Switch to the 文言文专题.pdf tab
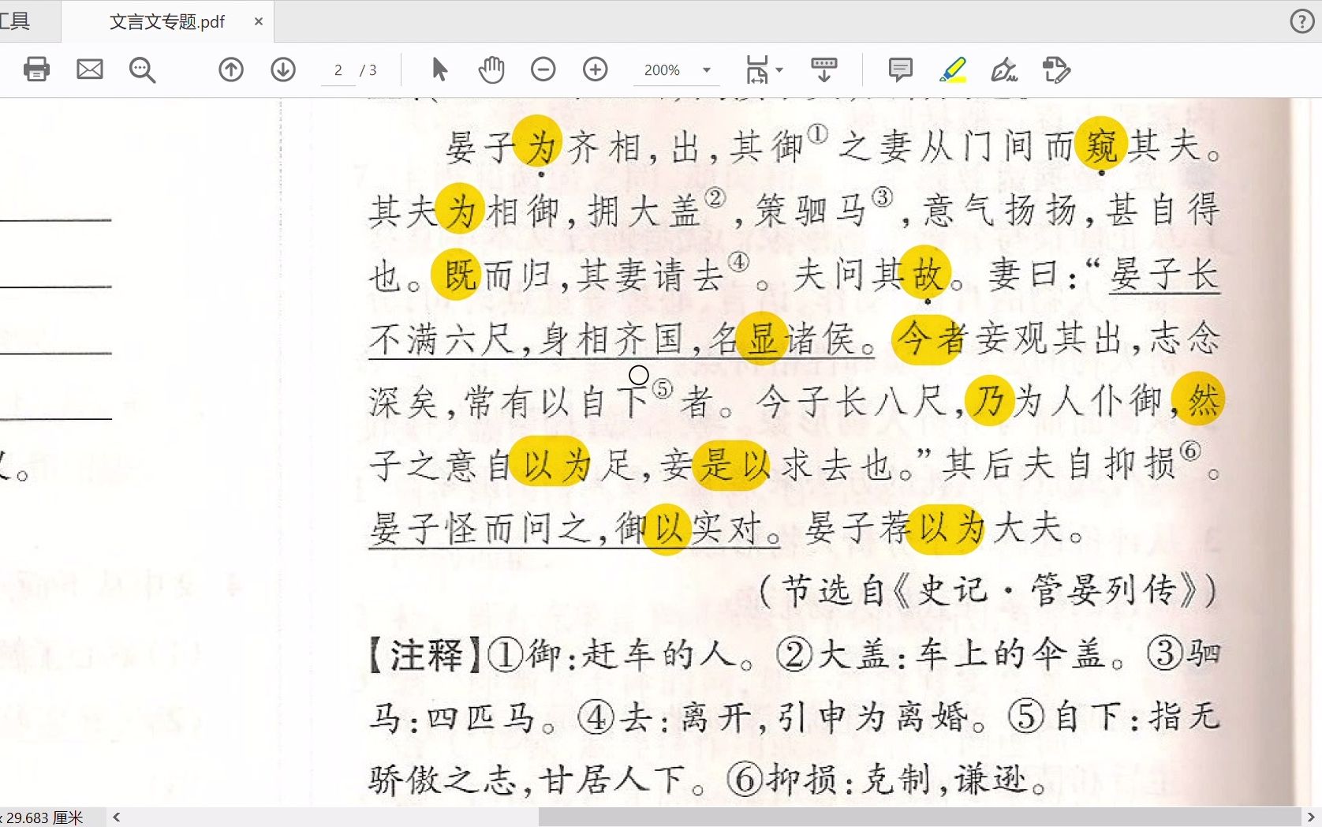Viewport: 1322px width, 827px height. (x=167, y=22)
